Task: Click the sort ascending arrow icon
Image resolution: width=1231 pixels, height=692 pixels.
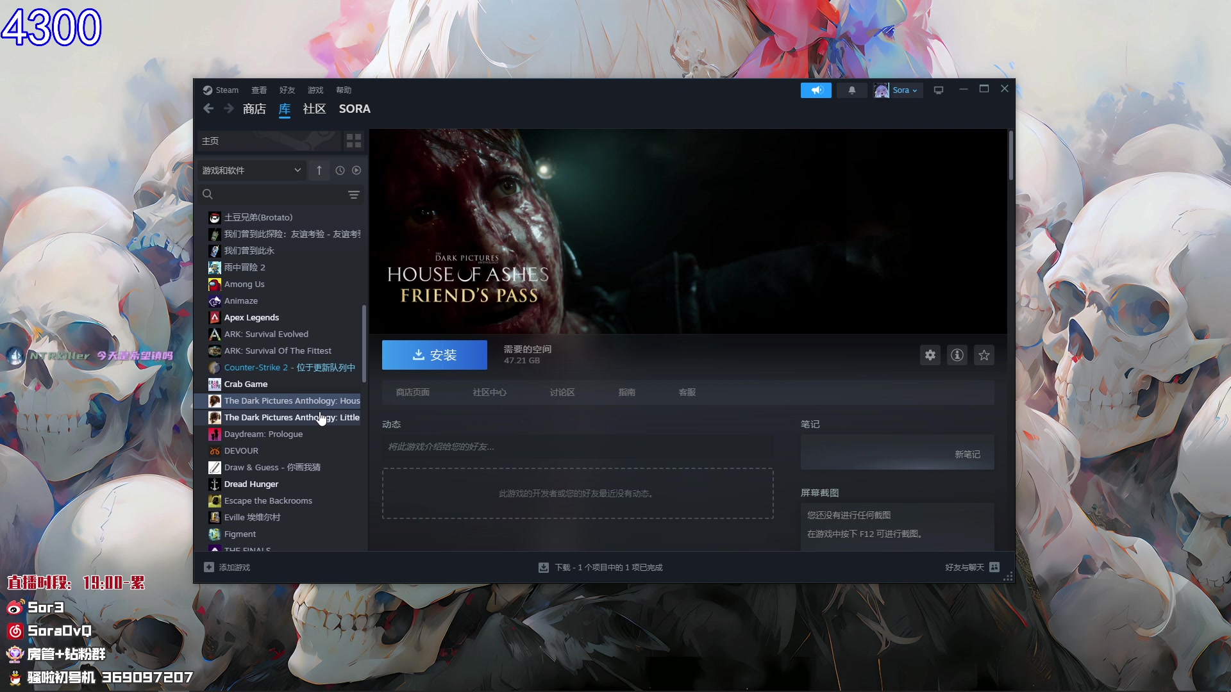Action: pos(319,170)
